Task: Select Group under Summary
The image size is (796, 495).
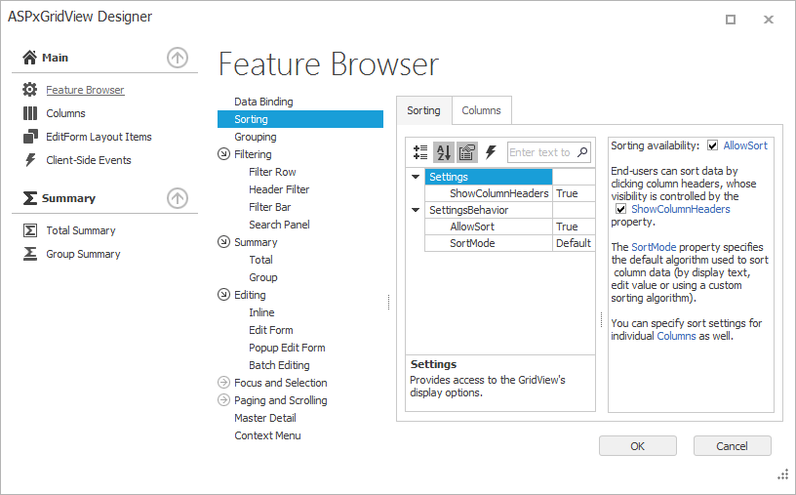Action: [x=263, y=277]
